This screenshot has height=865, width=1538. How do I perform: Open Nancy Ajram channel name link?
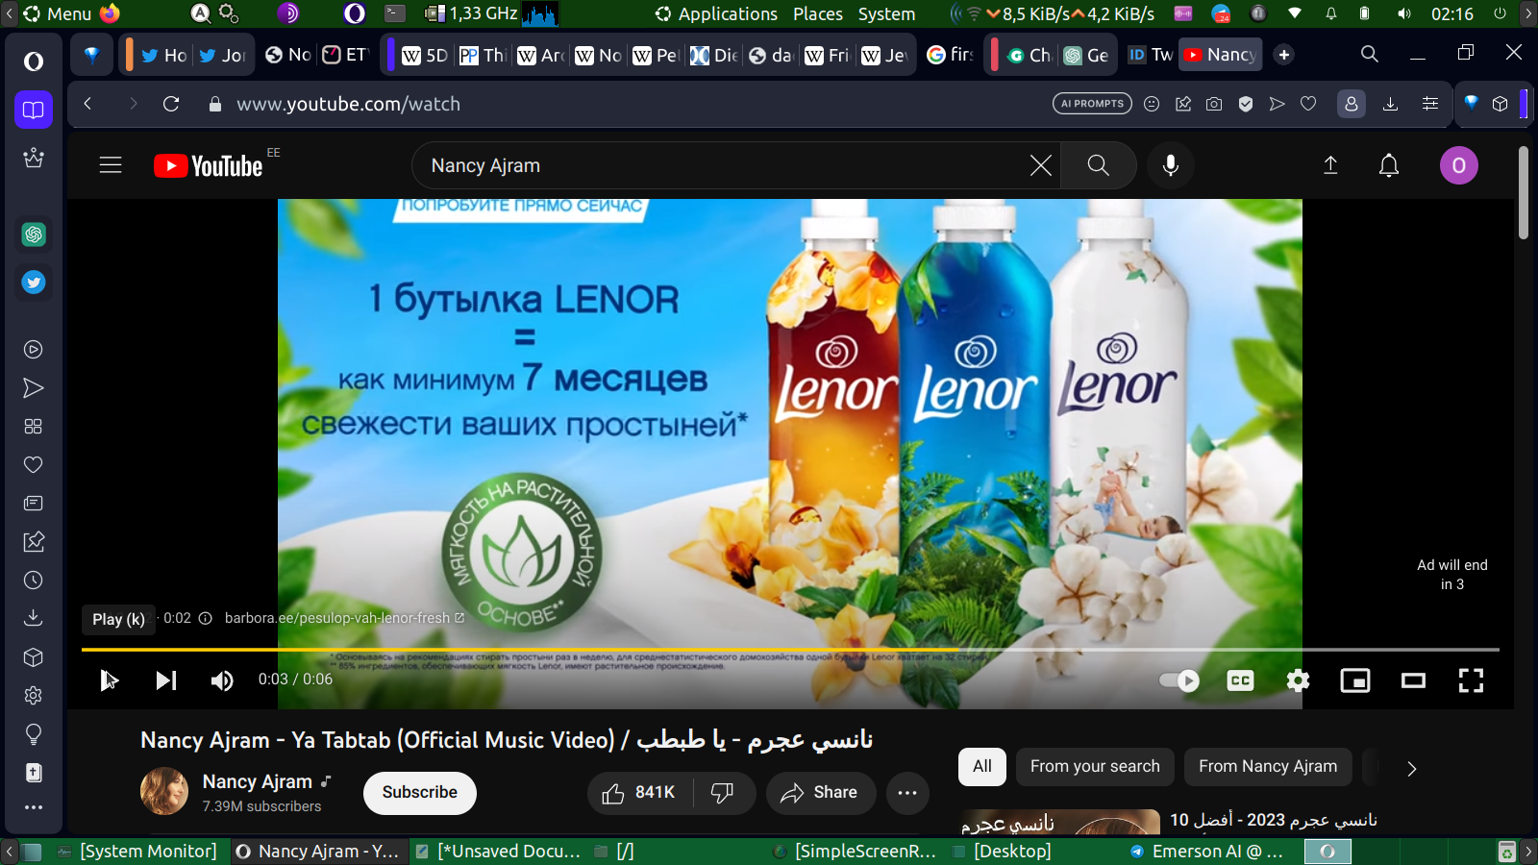[257, 781]
